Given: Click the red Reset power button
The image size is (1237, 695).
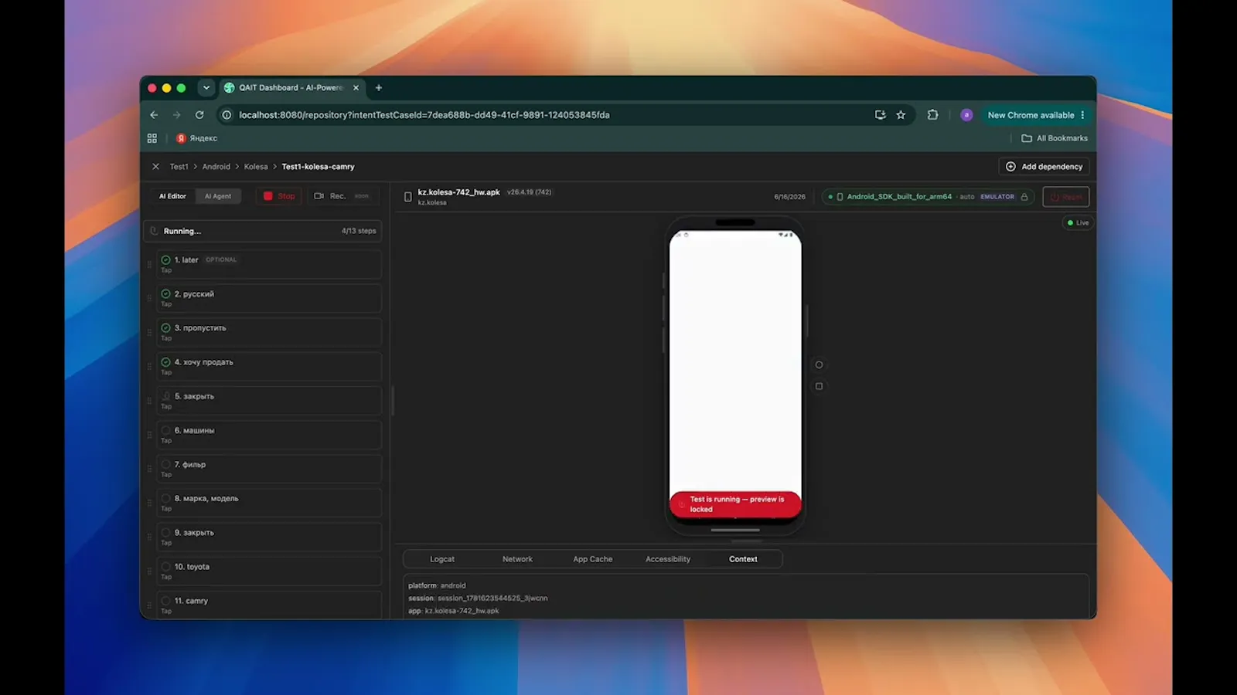Looking at the screenshot, I should [1066, 197].
